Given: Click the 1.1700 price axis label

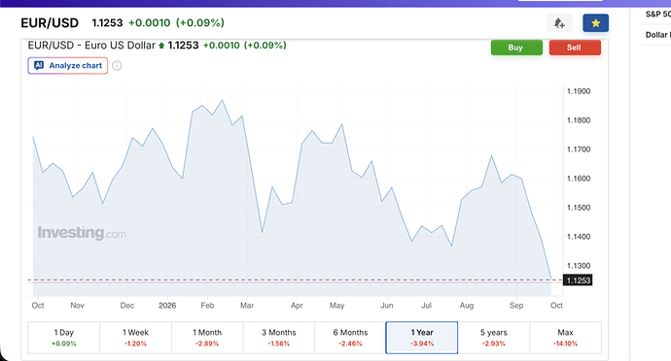Looking at the screenshot, I should point(579,149).
